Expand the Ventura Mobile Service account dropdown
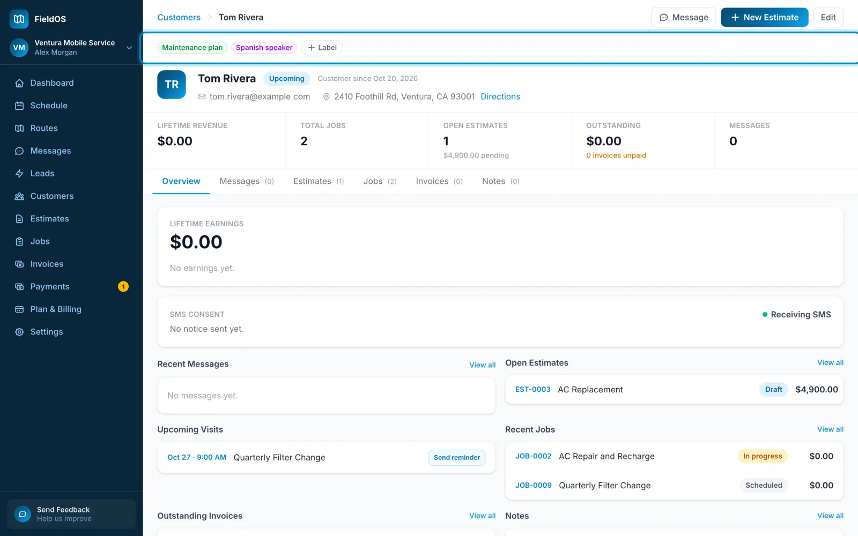The width and height of the screenshot is (858, 536). click(x=129, y=48)
